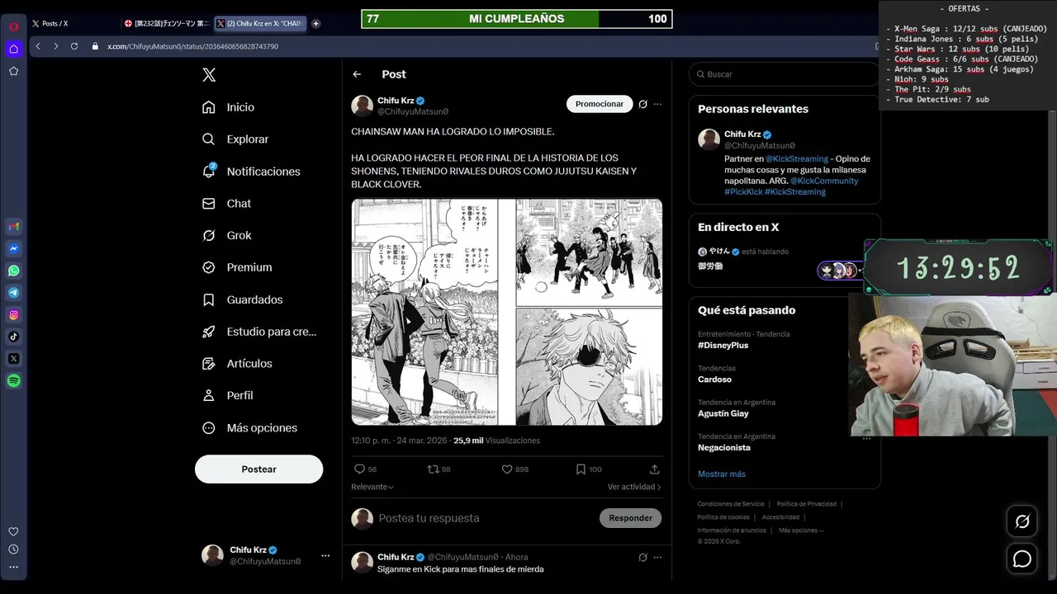Open account menu dots beside Chifu Krz
1057x594 pixels.
coord(325,555)
